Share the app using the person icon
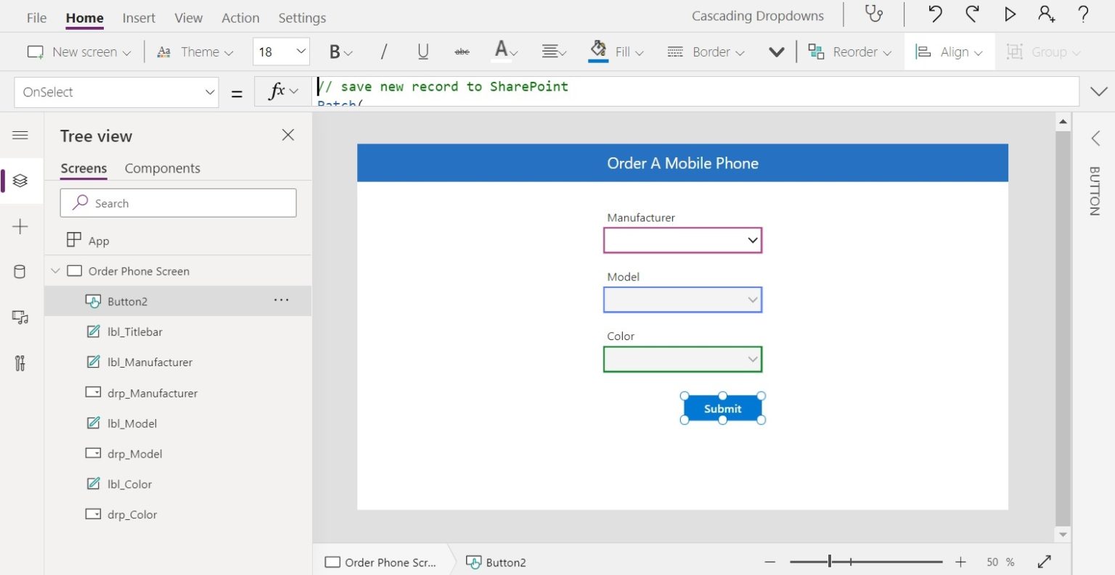Viewport: 1115px width, 575px height. click(x=1045, y=15)
